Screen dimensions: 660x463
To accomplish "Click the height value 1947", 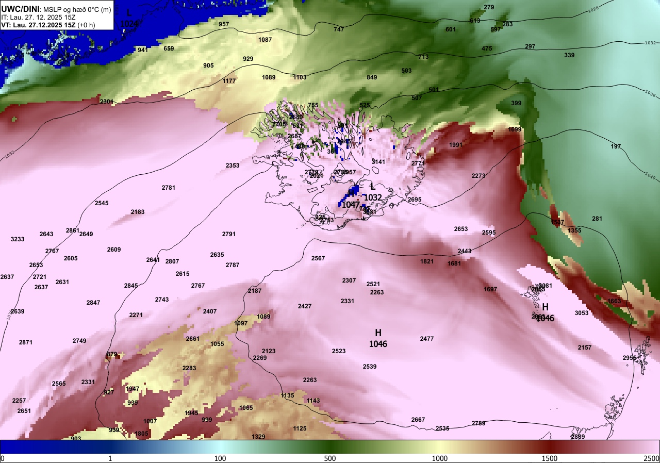I will tap(133, 389).
